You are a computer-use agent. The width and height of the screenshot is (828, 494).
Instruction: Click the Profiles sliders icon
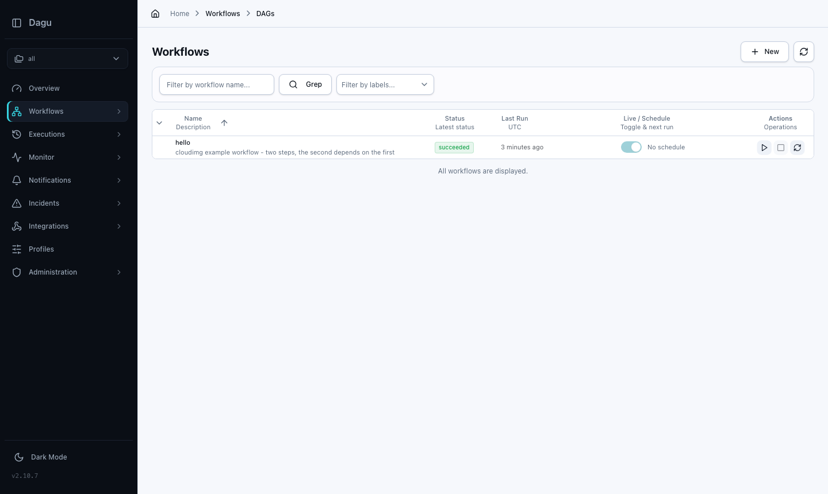click(x=17, y=249)
